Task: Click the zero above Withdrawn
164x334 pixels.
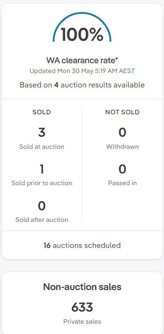Action: (x=122, y=133)
